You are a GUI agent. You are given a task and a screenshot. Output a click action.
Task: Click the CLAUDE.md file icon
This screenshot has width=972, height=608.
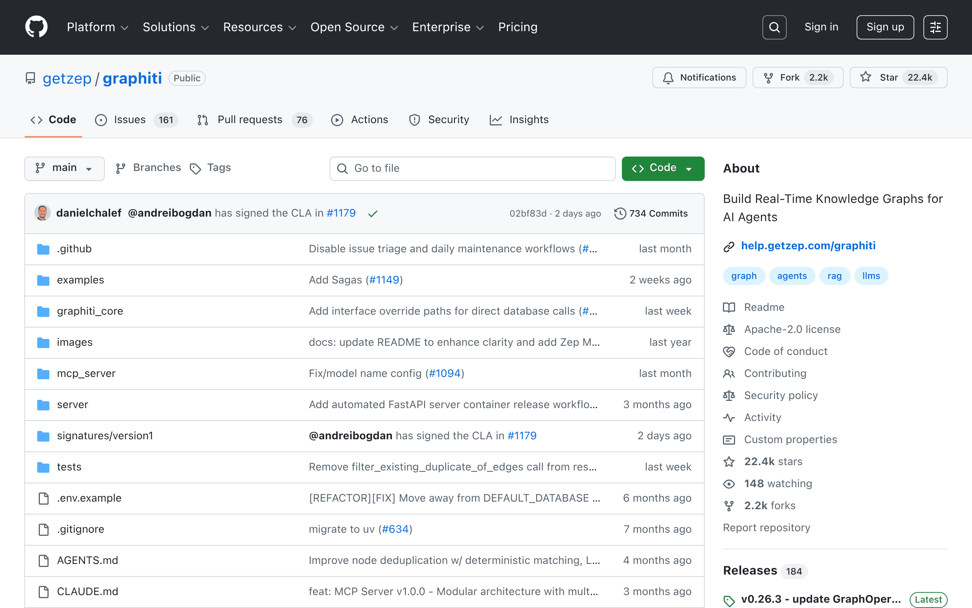click(43, 592)
